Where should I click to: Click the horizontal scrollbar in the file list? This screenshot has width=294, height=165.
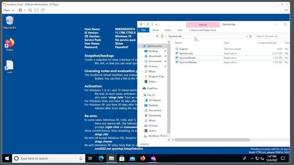click(212, 140)
